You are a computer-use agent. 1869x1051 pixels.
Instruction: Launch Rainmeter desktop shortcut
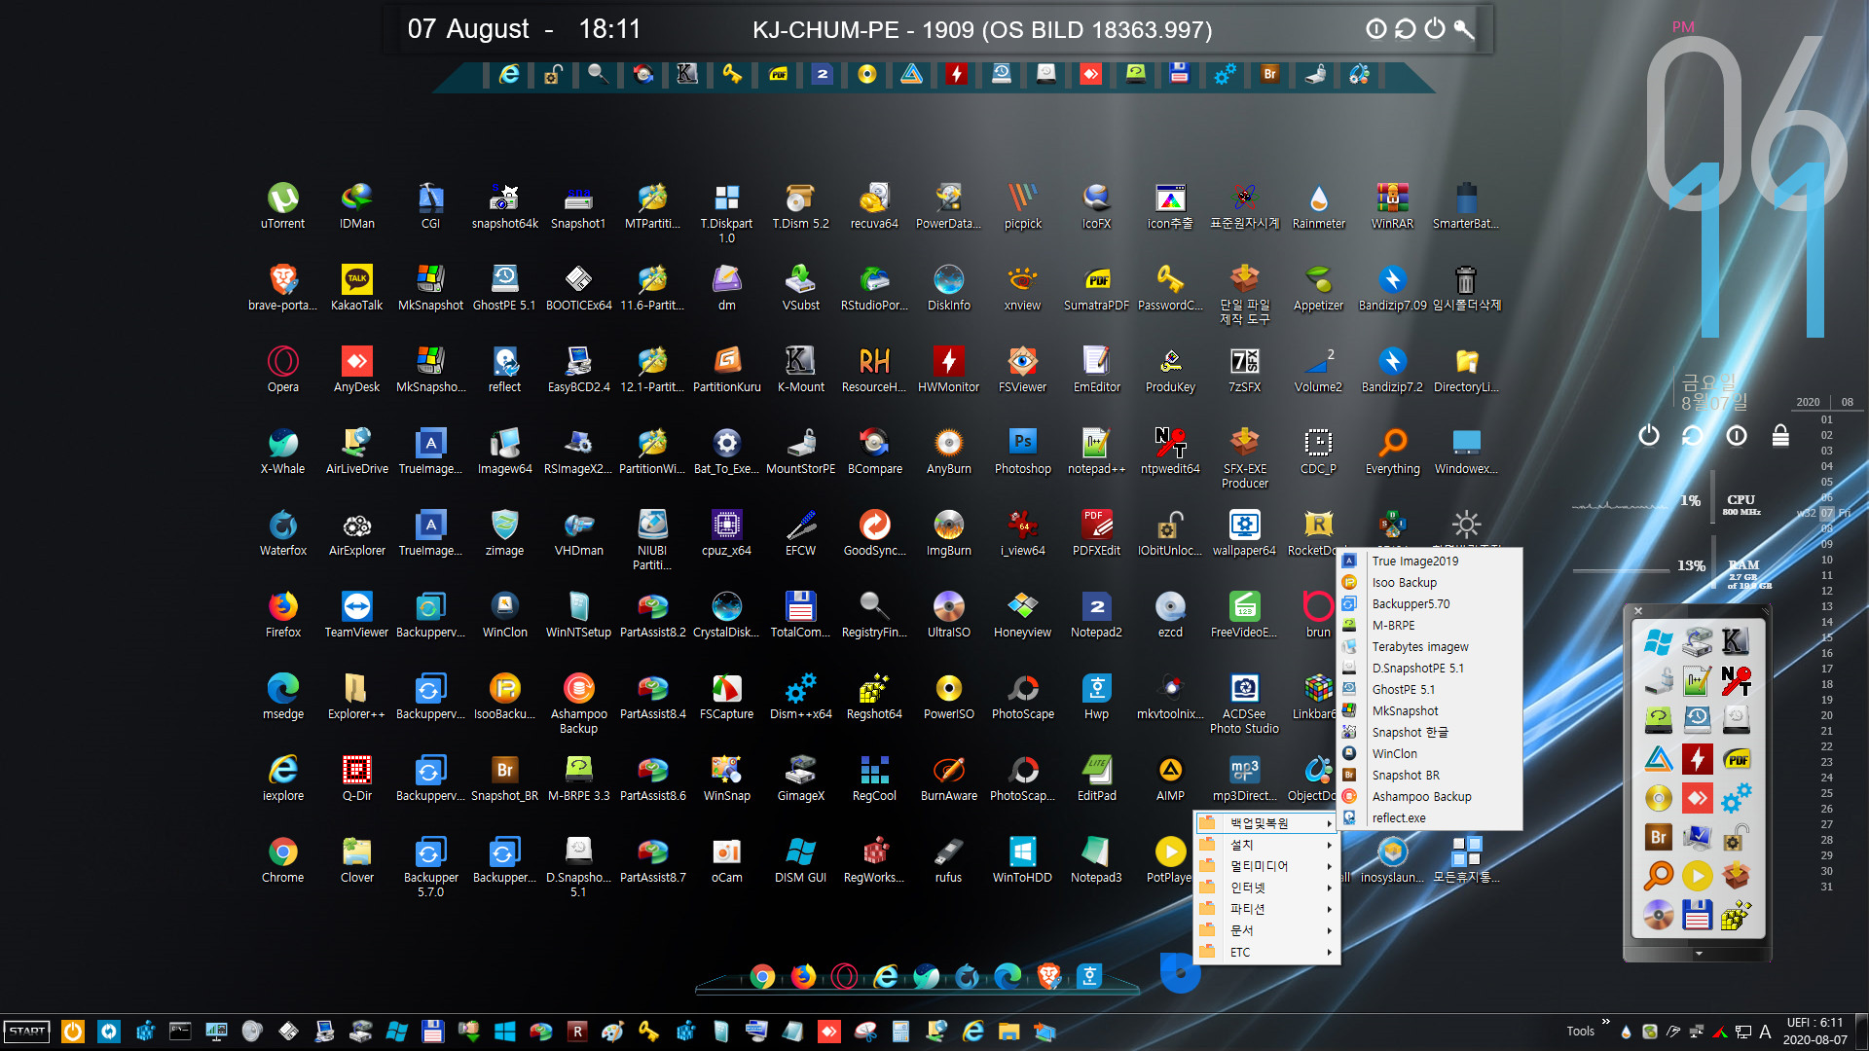click(x=1318, y=205)
